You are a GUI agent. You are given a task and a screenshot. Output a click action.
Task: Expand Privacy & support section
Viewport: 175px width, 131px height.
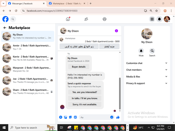click(x=147, y=83)
